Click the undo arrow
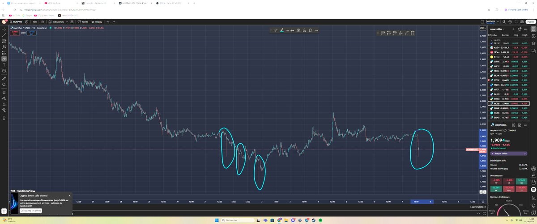 [108, 21]
